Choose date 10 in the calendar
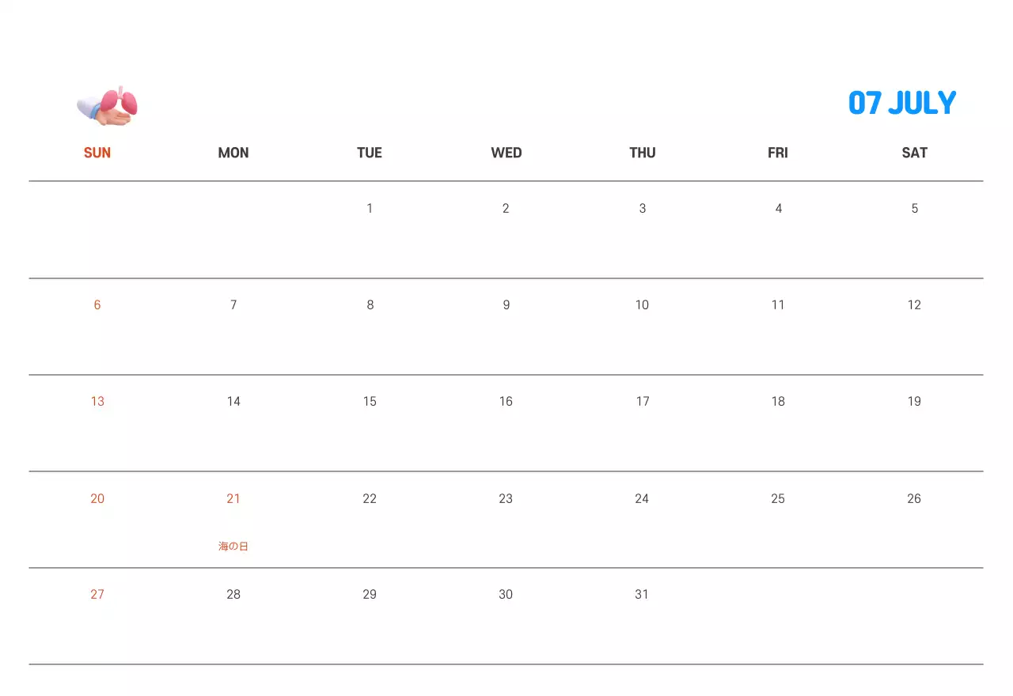 tap(642, 305)
